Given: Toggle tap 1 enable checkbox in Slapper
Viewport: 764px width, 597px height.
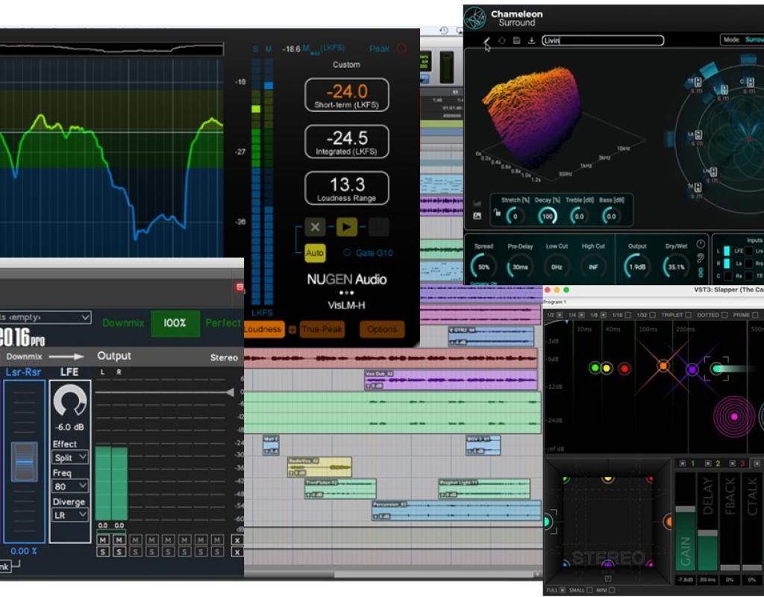Looking at the screenshot, I should coord(683,463).
